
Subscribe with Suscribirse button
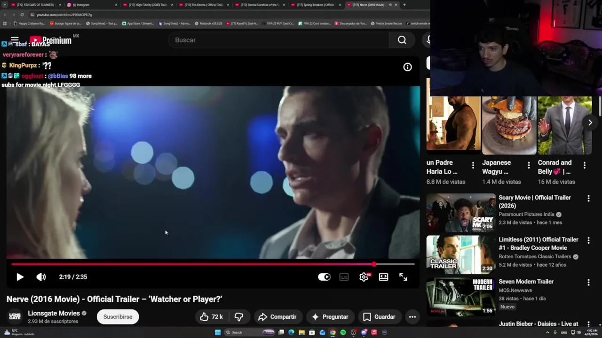[118, 317]
